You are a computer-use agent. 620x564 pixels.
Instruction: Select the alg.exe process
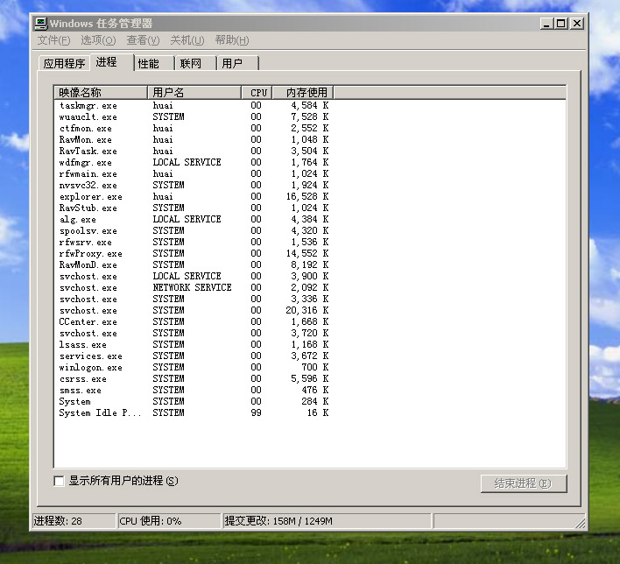click(194, 220)
